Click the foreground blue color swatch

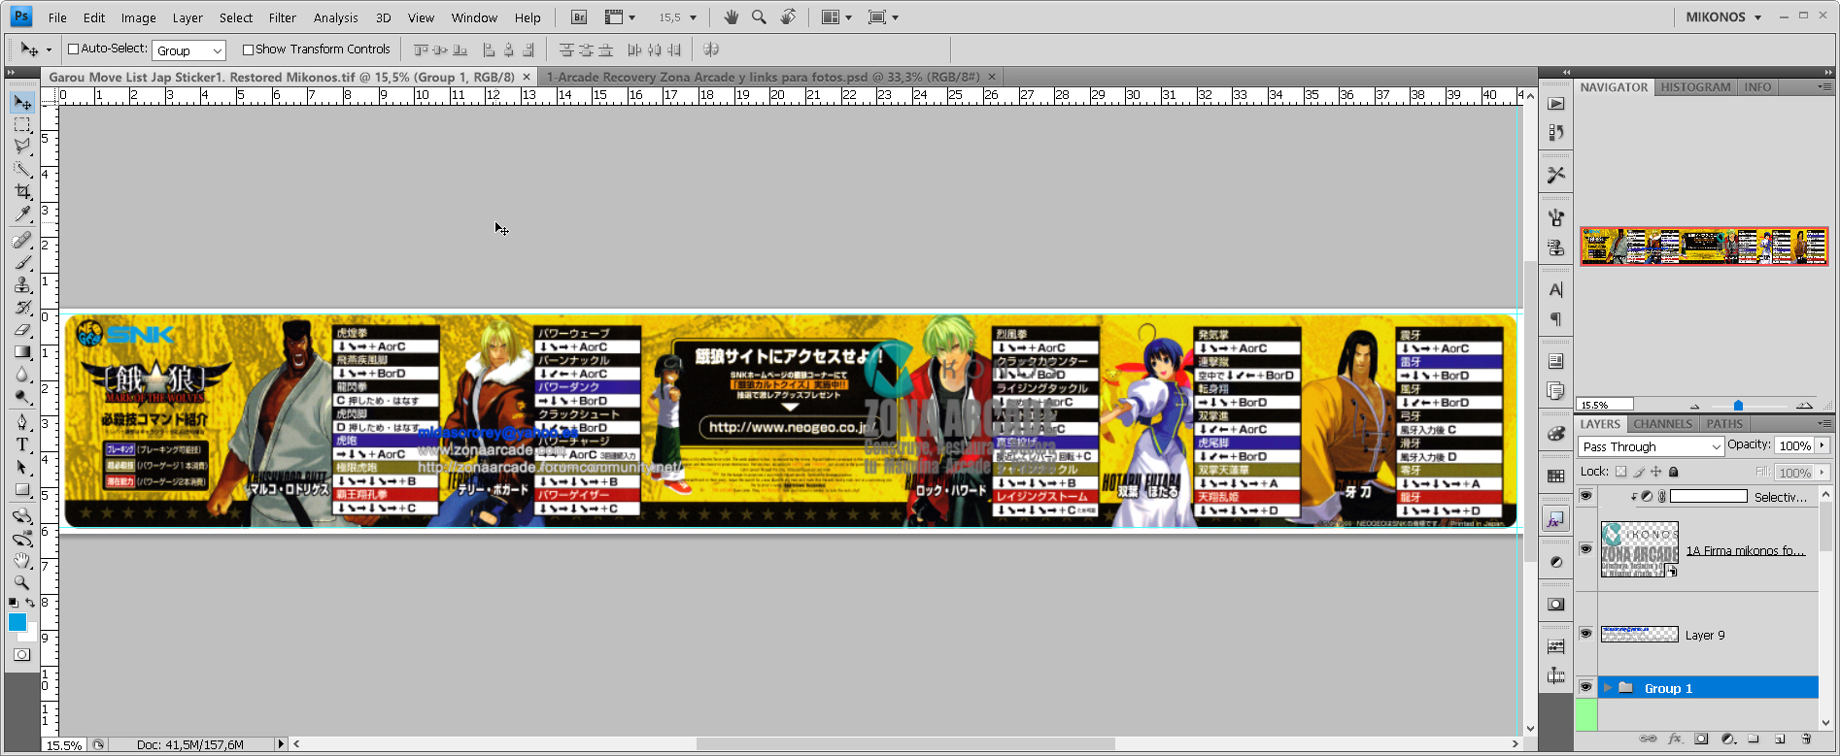coord(17,622)
